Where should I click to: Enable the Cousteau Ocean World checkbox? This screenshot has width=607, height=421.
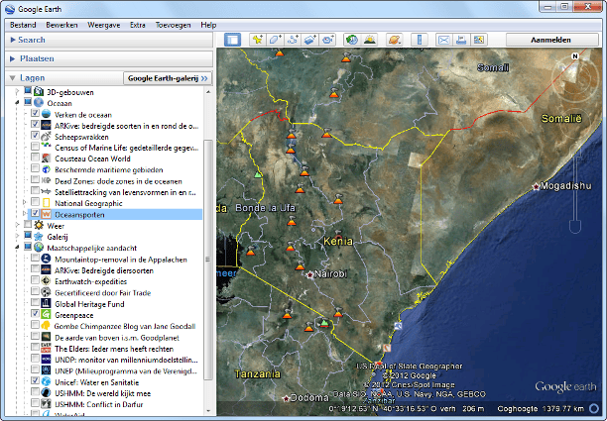click(36, 158)
